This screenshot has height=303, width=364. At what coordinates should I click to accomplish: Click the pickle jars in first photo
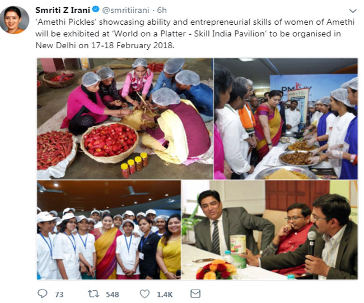[x=134, y=165]
